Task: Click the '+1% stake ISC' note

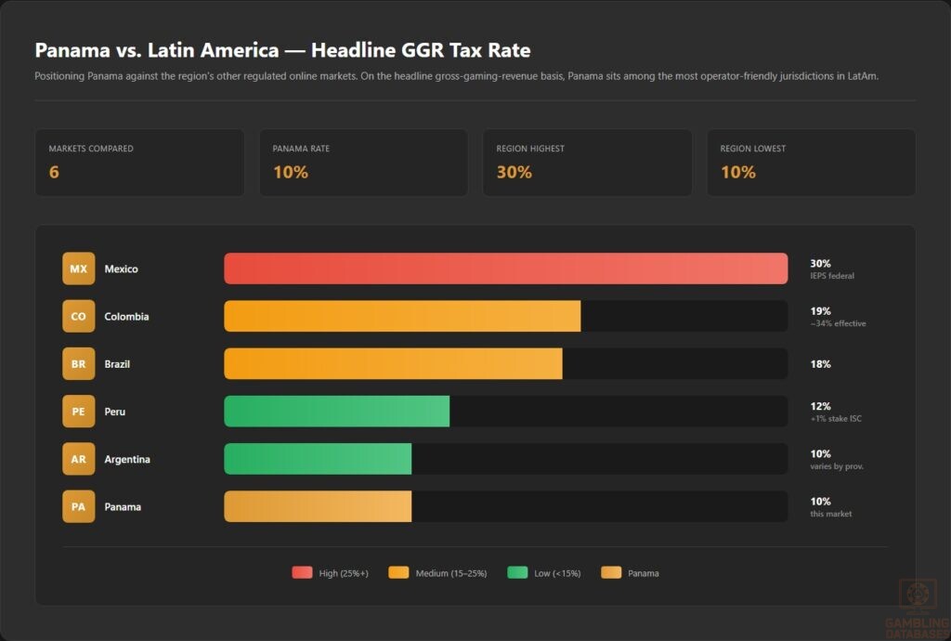Action: pos(836,418)
